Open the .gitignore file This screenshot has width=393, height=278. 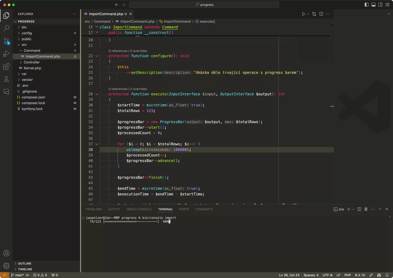click(x=47, y=91)
